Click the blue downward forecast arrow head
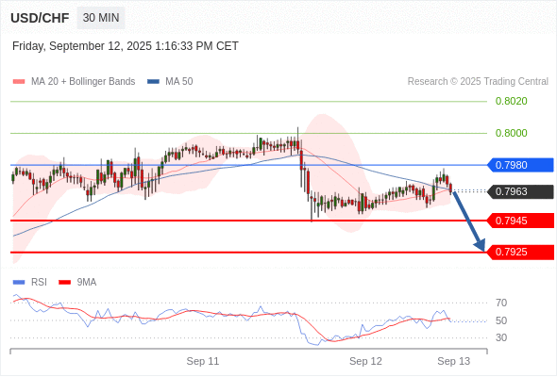The width and height of the screenshot is (557, 377). [480, 245]
